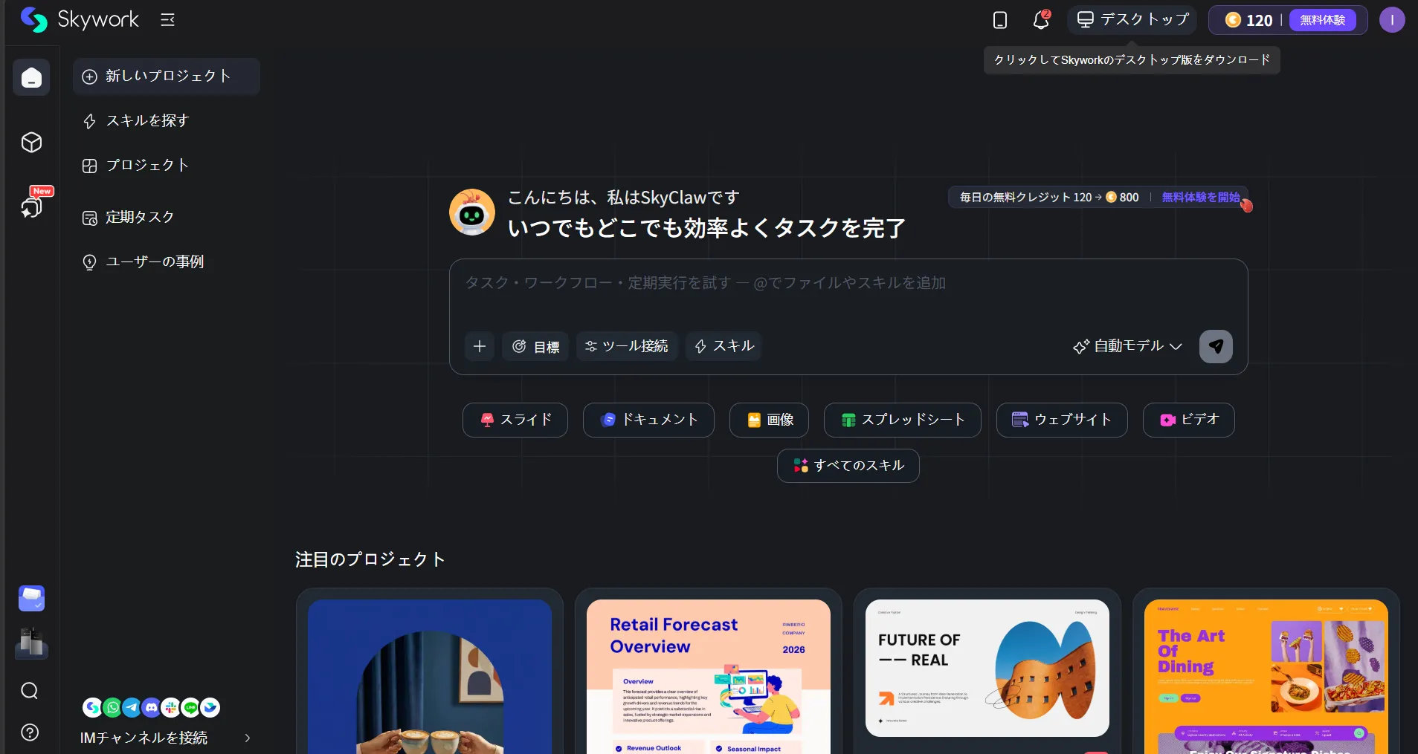The width and height of the screenshot is (1418, 754).
Task: Click the SkyClaw robot avatar
Action: coord(472,212)
